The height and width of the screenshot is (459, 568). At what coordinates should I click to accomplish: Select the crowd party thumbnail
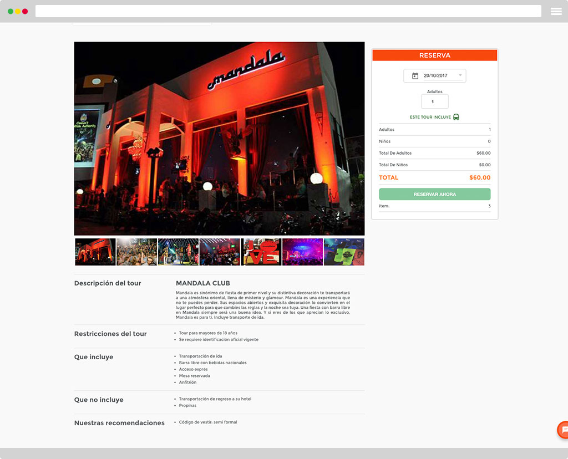pos(137,252)
